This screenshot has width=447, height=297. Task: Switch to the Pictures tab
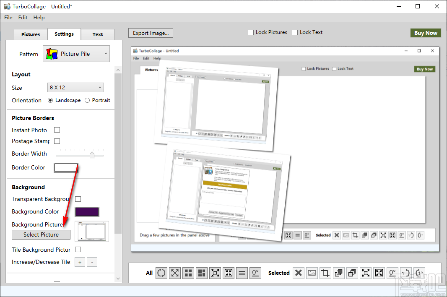[31, 34]
